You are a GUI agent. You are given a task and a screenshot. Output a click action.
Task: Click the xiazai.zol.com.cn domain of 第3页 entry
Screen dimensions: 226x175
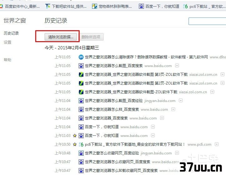(x=203, y=75)
